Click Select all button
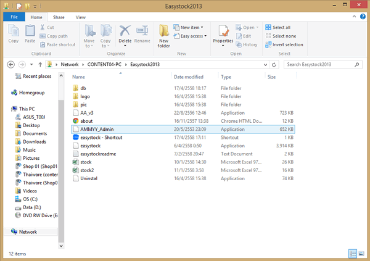 pyautogui.click(x=277, y=28)
